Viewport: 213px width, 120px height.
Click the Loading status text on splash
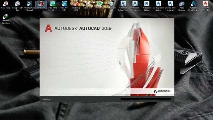pos(47,99)
